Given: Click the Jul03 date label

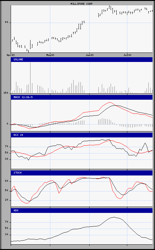Looking at the screenshot, I should [127, 55].
